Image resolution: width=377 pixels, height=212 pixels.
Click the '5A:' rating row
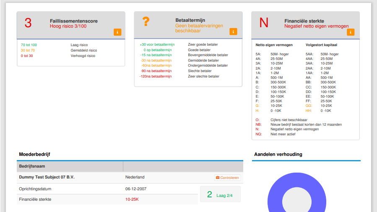272,54
